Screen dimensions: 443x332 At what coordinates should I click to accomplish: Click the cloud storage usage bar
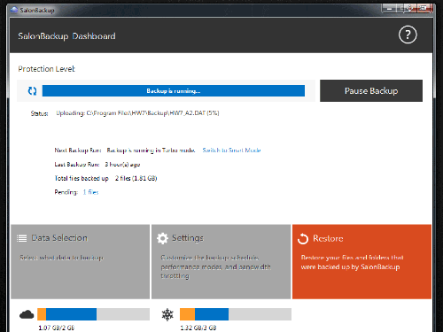tap(93, 314)
